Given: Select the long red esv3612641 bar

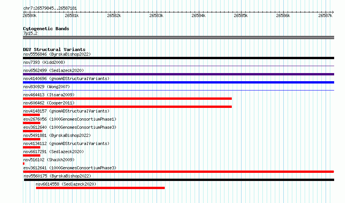Looking at the screenshot, I should (178, 172).
